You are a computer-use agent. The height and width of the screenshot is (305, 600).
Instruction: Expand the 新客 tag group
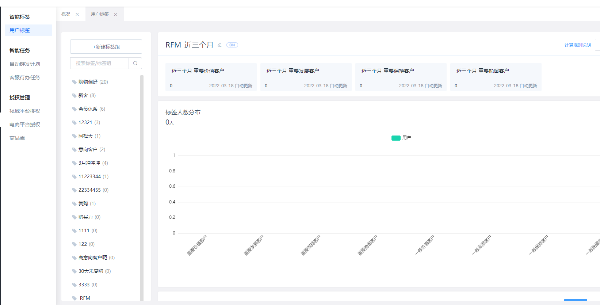(x=83, y=96)
